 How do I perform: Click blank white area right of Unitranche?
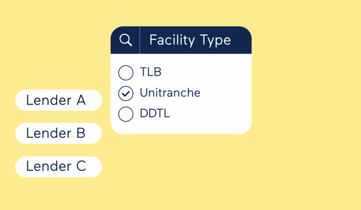coord(226,93)
